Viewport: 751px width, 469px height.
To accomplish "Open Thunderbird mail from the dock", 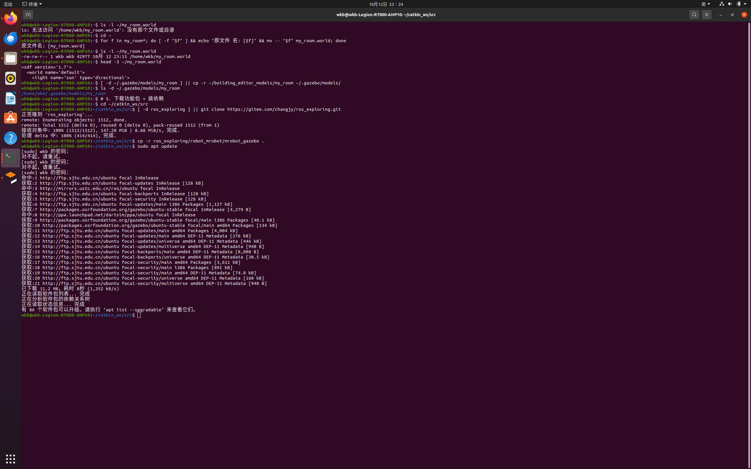I will [11, 38].
